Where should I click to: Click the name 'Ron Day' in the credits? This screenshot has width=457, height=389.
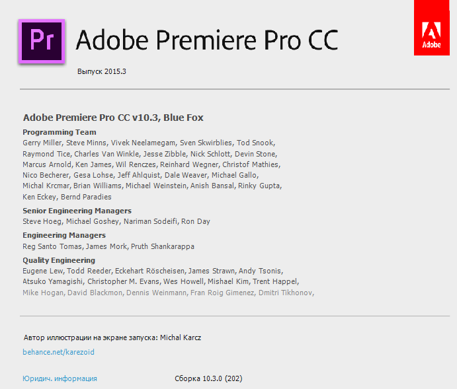pyautogui.click(x=195, y=221)
